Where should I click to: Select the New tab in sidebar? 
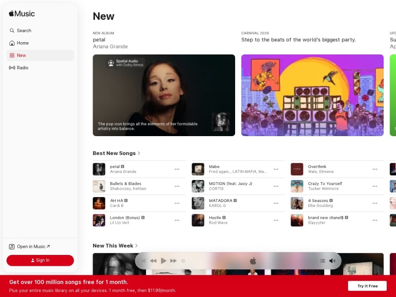click(x=40, y=55)
